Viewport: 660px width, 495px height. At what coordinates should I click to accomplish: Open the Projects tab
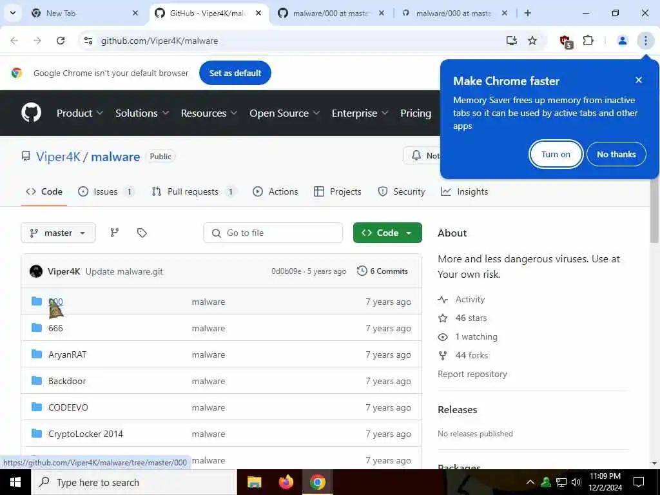[x=338, y=191]
